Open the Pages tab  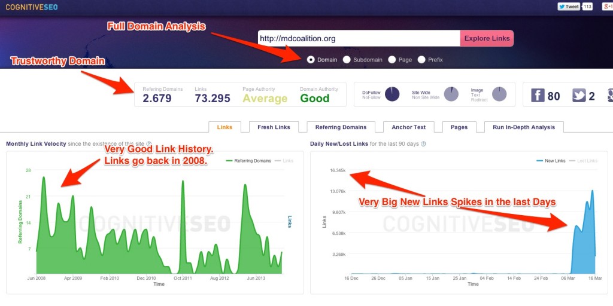tap(459, 127)
